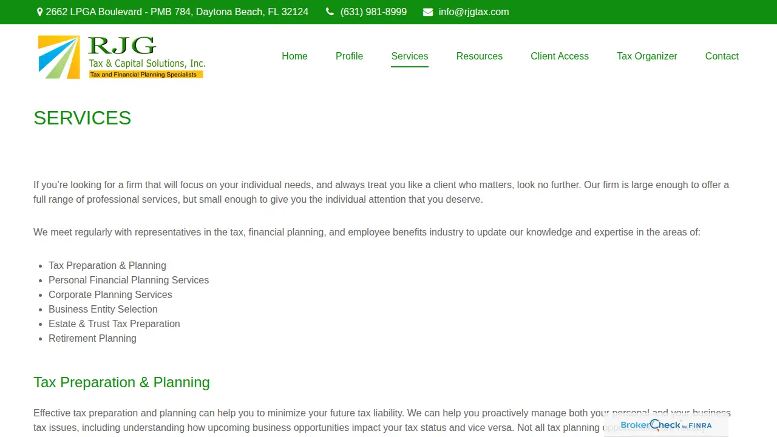Click the envelope email icon
Viewport: 777px width, 437px height.
coord(428,12)
